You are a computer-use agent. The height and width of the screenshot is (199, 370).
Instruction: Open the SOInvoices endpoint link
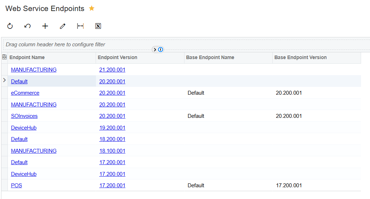[x=24, y=116]
